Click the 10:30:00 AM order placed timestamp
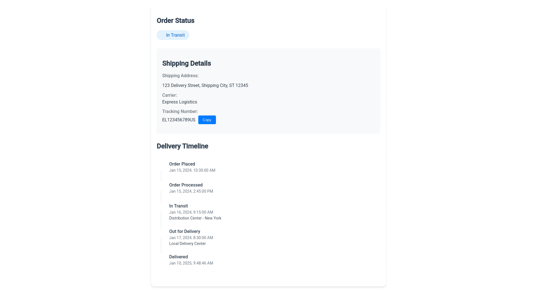The width and height of the screenshot is (537, 302). (192, 170)
